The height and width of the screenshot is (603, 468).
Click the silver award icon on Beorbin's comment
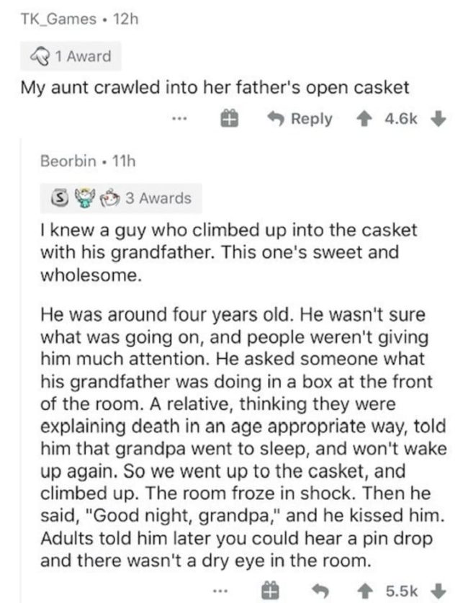pyautogui.click(x=63, y=197)
